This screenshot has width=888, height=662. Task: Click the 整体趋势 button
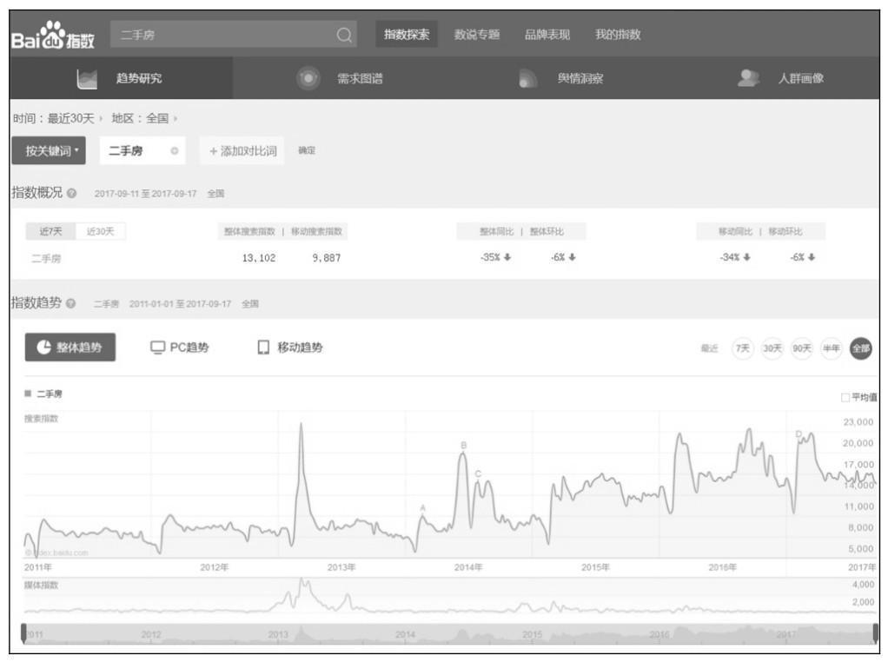coord(70,348)
